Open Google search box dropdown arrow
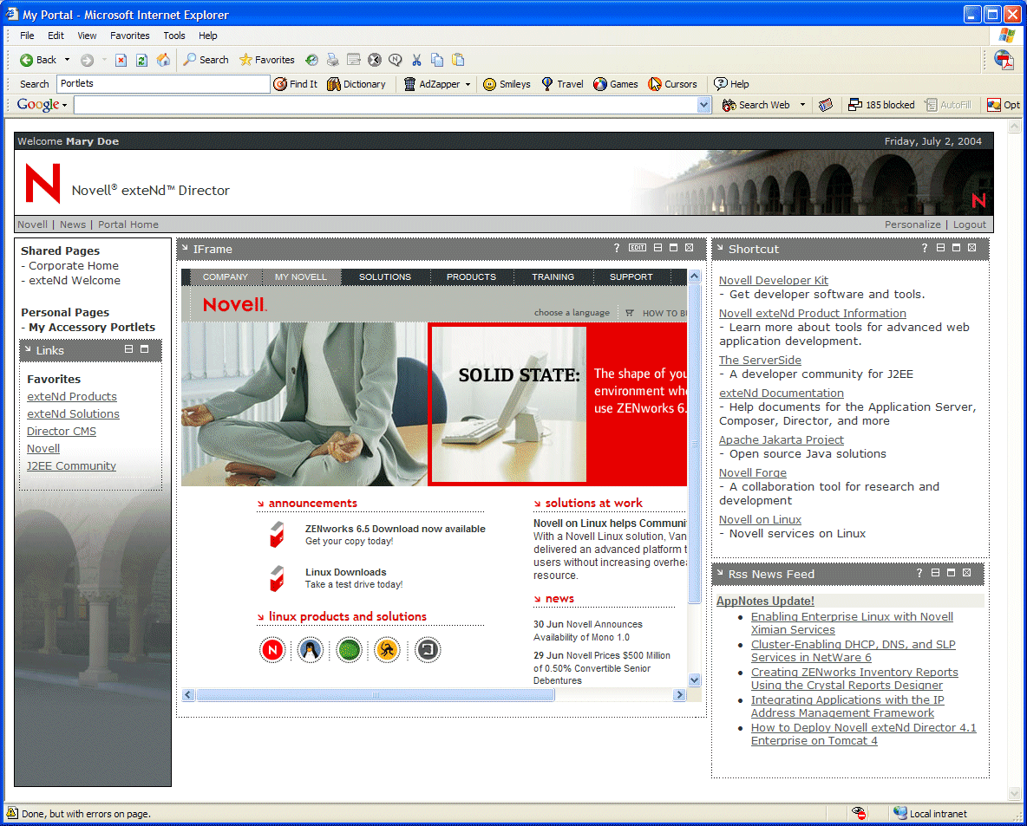Viewport: 1027px width, 826px height. (x=704, y=105)
